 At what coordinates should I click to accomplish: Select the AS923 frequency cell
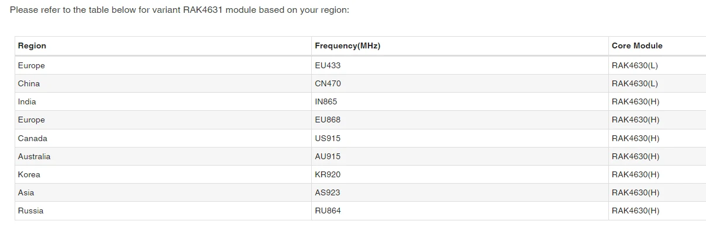[327, 192]
